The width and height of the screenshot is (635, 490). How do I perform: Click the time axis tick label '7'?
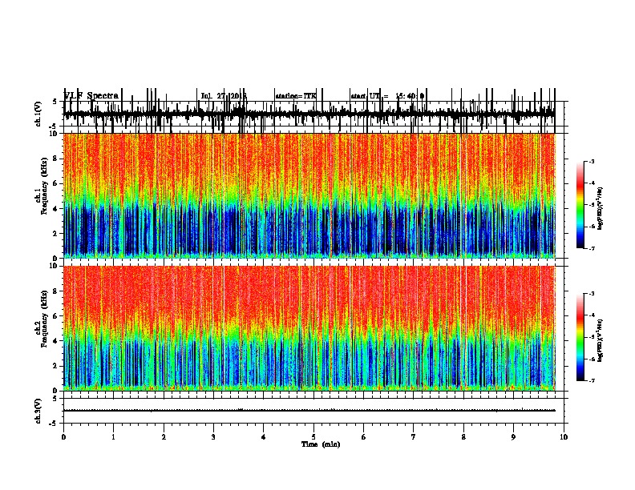414,437
